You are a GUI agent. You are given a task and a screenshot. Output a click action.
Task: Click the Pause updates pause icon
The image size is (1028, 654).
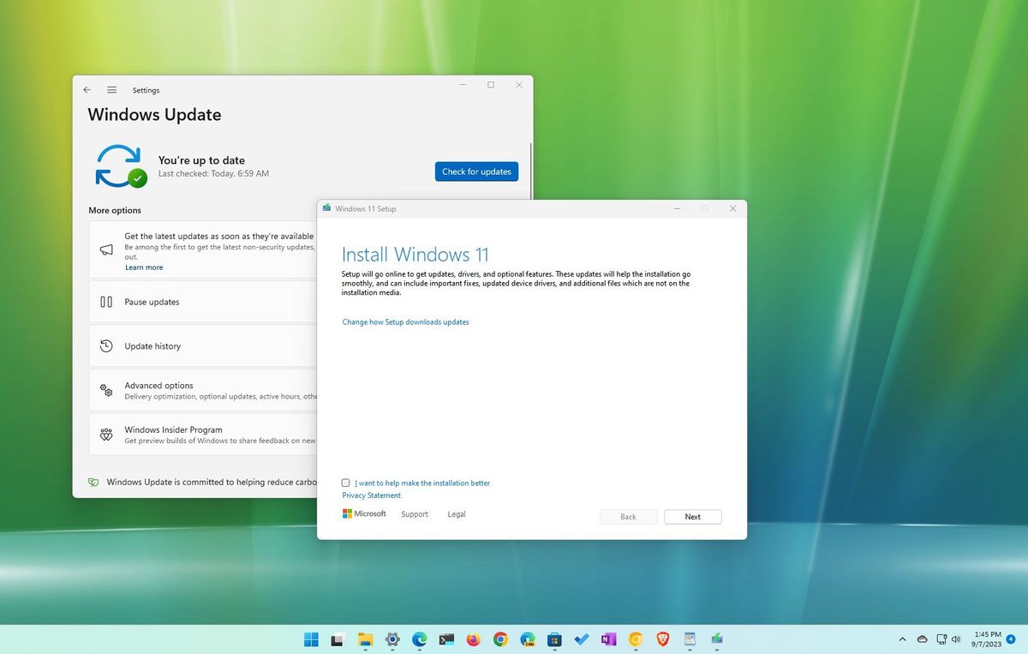coord(106,302)
